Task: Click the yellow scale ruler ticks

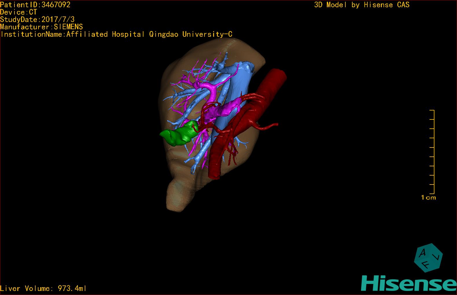Action: pyautogui.click(x=432, y=152)
